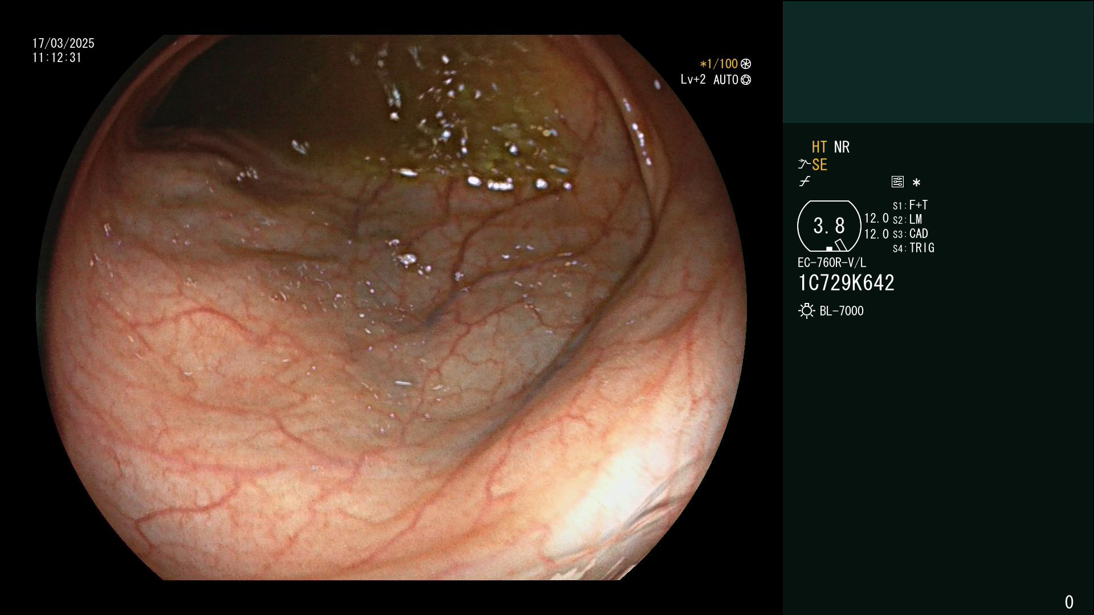
Task: Click the S2: LM switch assignment
Action: point(908,219)
